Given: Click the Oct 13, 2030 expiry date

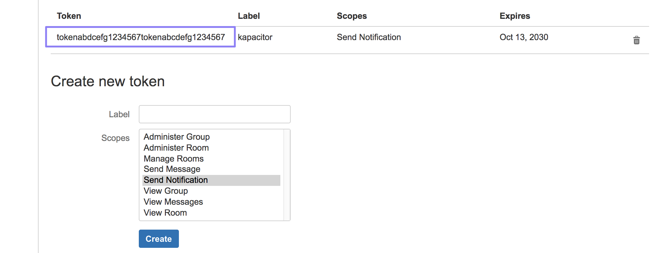Looking at the screenshot, I should pyautogui.click(x=524, y=37).
